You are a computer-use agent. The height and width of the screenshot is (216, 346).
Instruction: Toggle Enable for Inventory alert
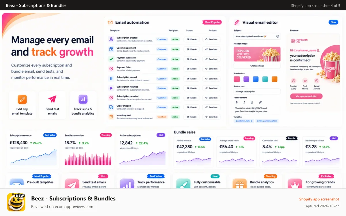(192, 117)
